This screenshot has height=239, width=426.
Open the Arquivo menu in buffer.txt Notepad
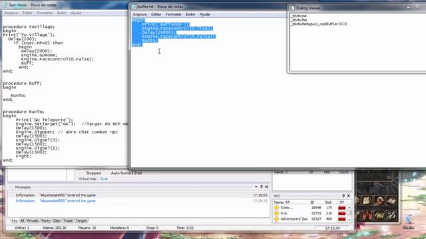(x=140, y=15)
